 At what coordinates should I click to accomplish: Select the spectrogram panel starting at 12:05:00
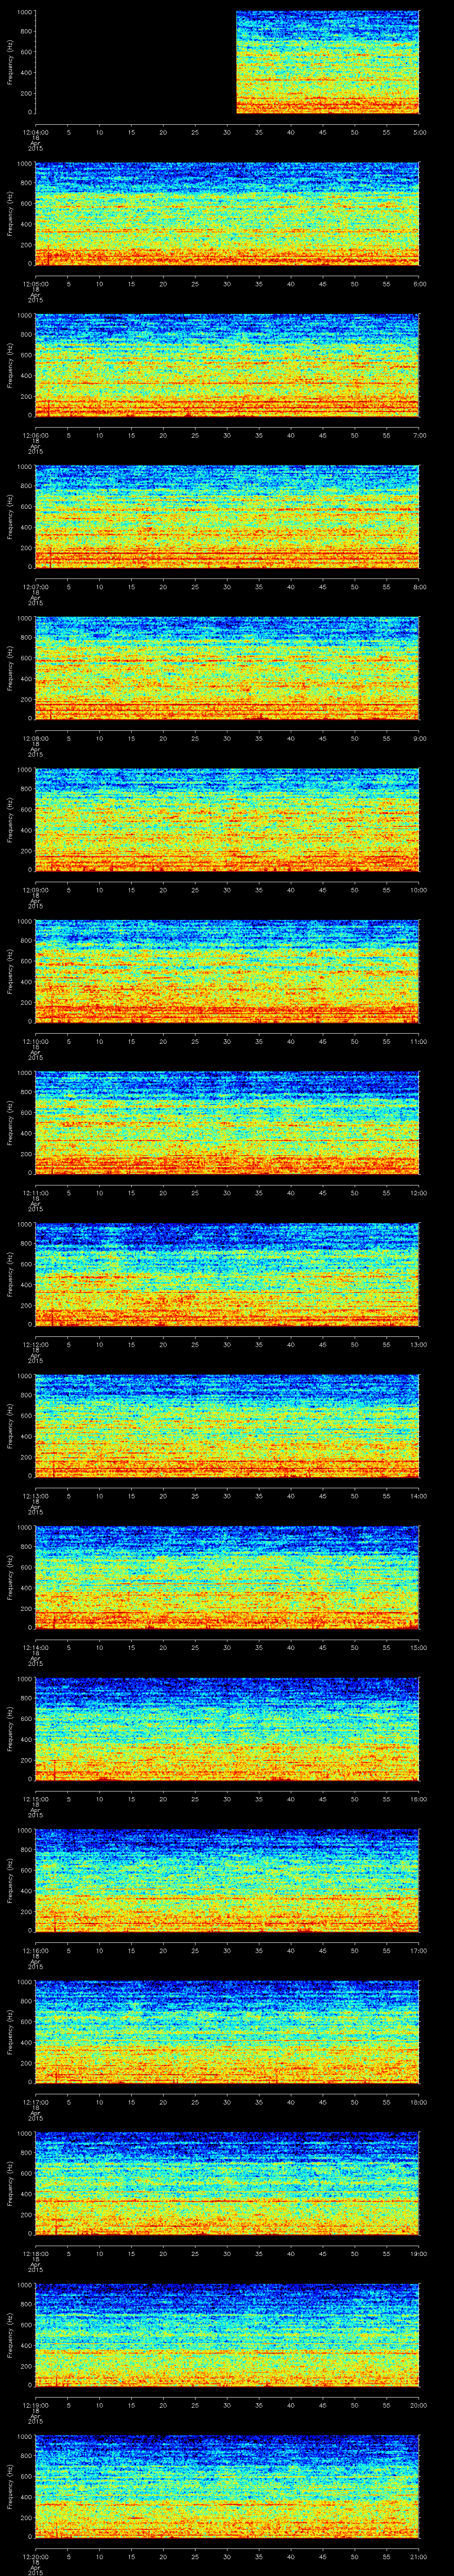227,214
